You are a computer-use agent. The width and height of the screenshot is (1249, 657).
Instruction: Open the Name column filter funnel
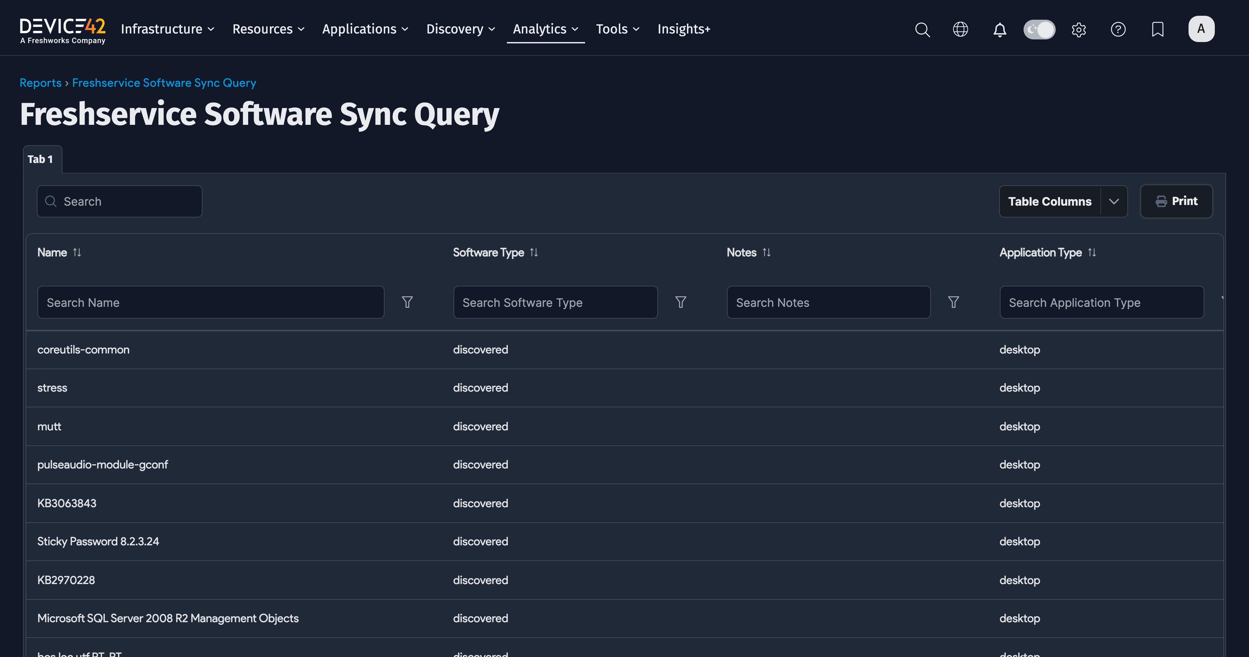[x=407, y=302]
